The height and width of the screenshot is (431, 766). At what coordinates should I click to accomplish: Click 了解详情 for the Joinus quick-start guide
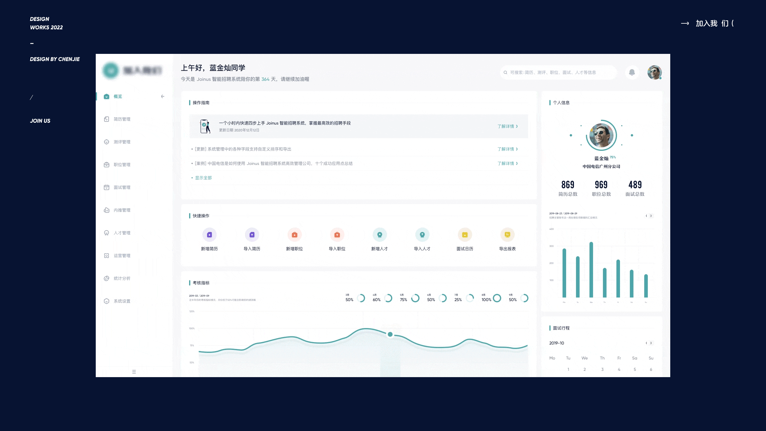click(x=507, y=126)
